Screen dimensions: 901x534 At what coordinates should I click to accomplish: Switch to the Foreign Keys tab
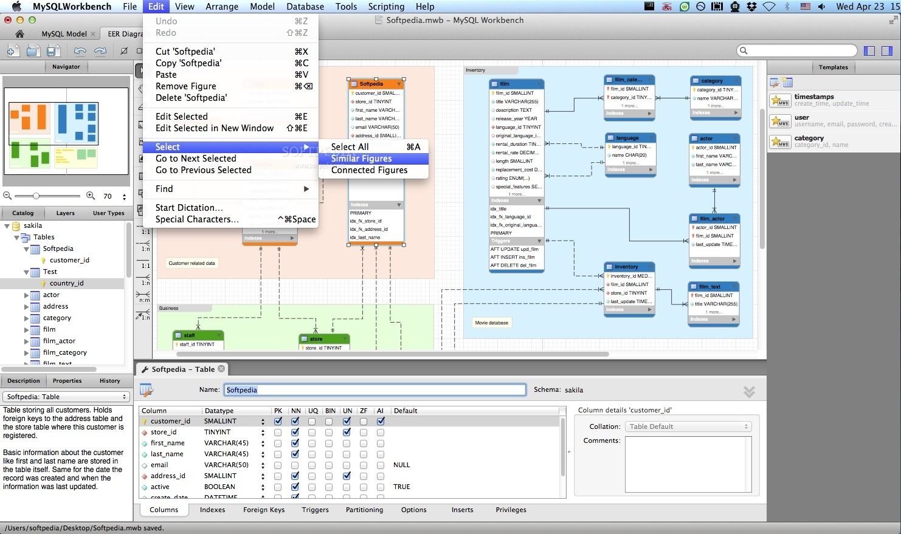(x=264, y=510)
